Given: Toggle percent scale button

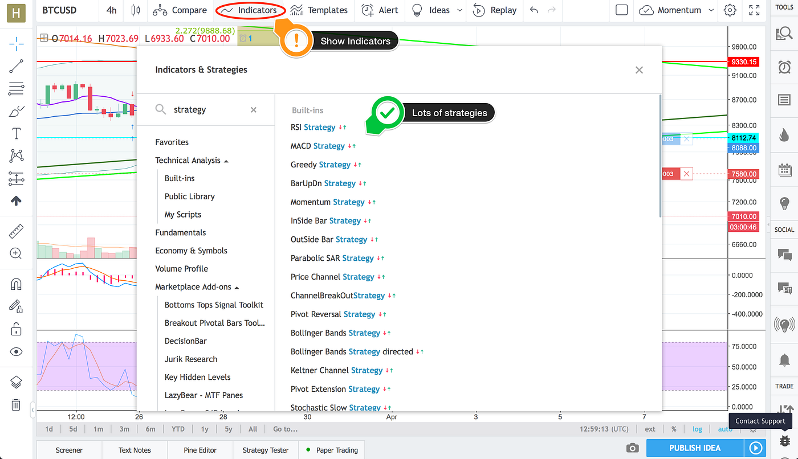Looking at the screenshot, I should pyautogui.click(x=674, y=429).
